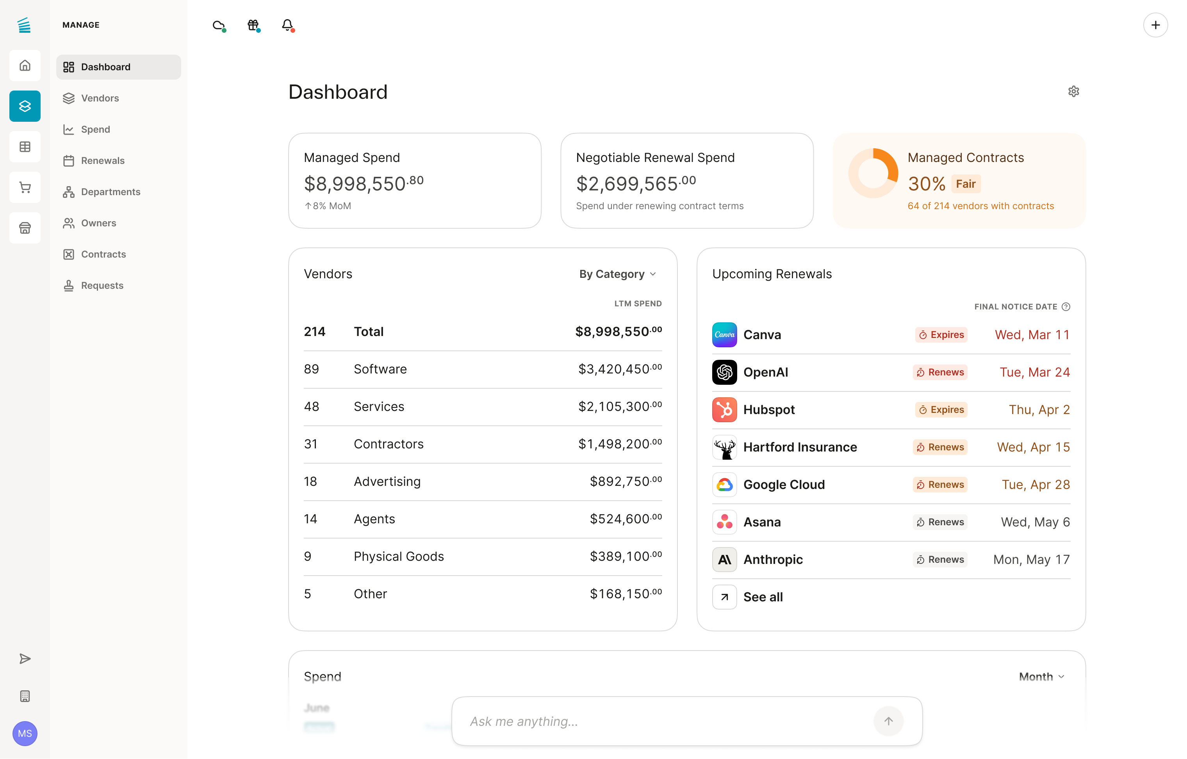Open the table grid rail icon
1187x759 pixels.
pos(25,147)
